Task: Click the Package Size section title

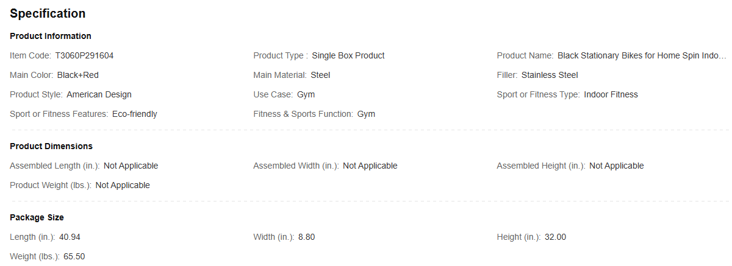Action: pyautogui.click(x=37, y=217)
